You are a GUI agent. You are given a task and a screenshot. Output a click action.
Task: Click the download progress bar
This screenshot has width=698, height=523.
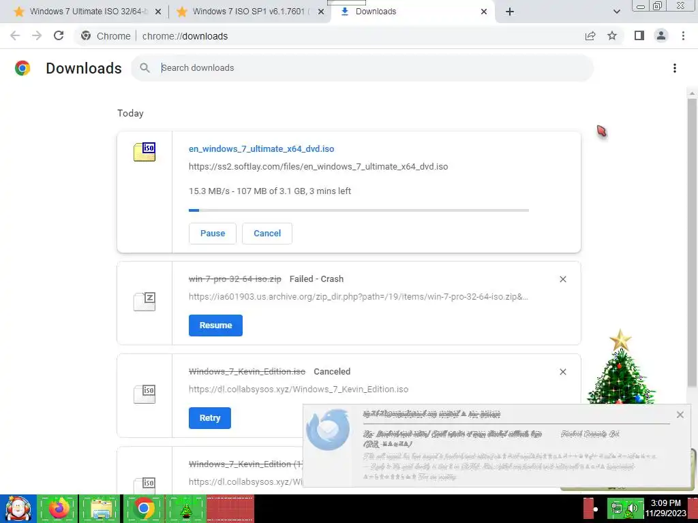pos(359,210)
